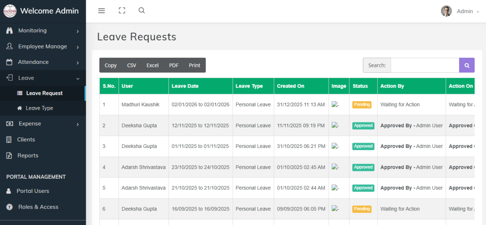Open Madhuri Kaushik's leave image thumbnail

point(336,105)
